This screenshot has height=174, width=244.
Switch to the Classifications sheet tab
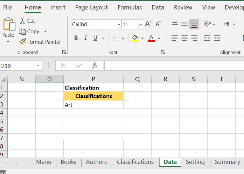coord(135,162)
